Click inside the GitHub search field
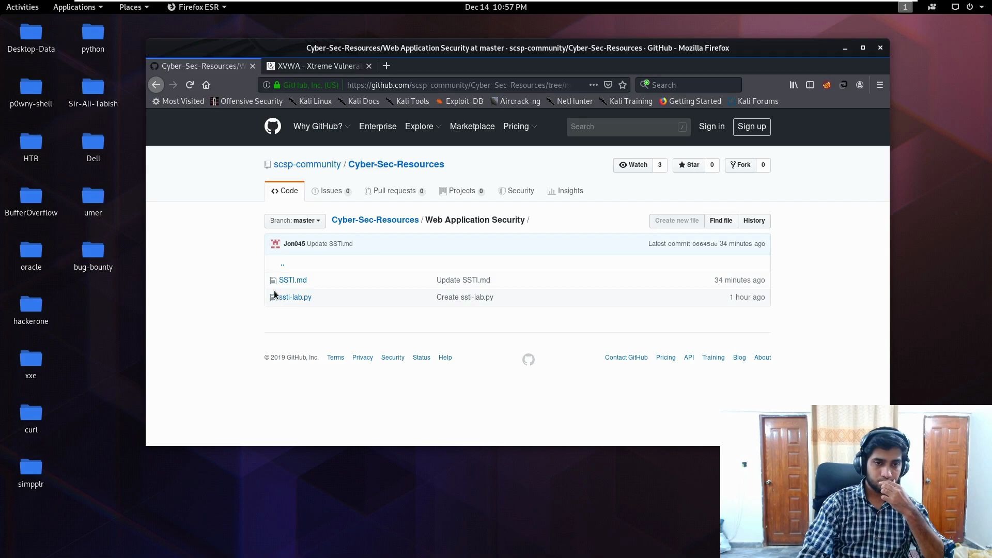992x558 pixels. pos(628,127)
